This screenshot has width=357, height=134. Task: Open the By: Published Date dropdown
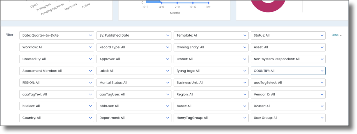point(134,36)
